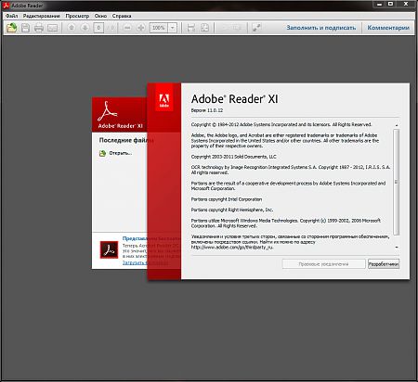Click the zoom in plus icon
Image resolution: width=418 pixels, height=382 pixels.
pos(141,28)
